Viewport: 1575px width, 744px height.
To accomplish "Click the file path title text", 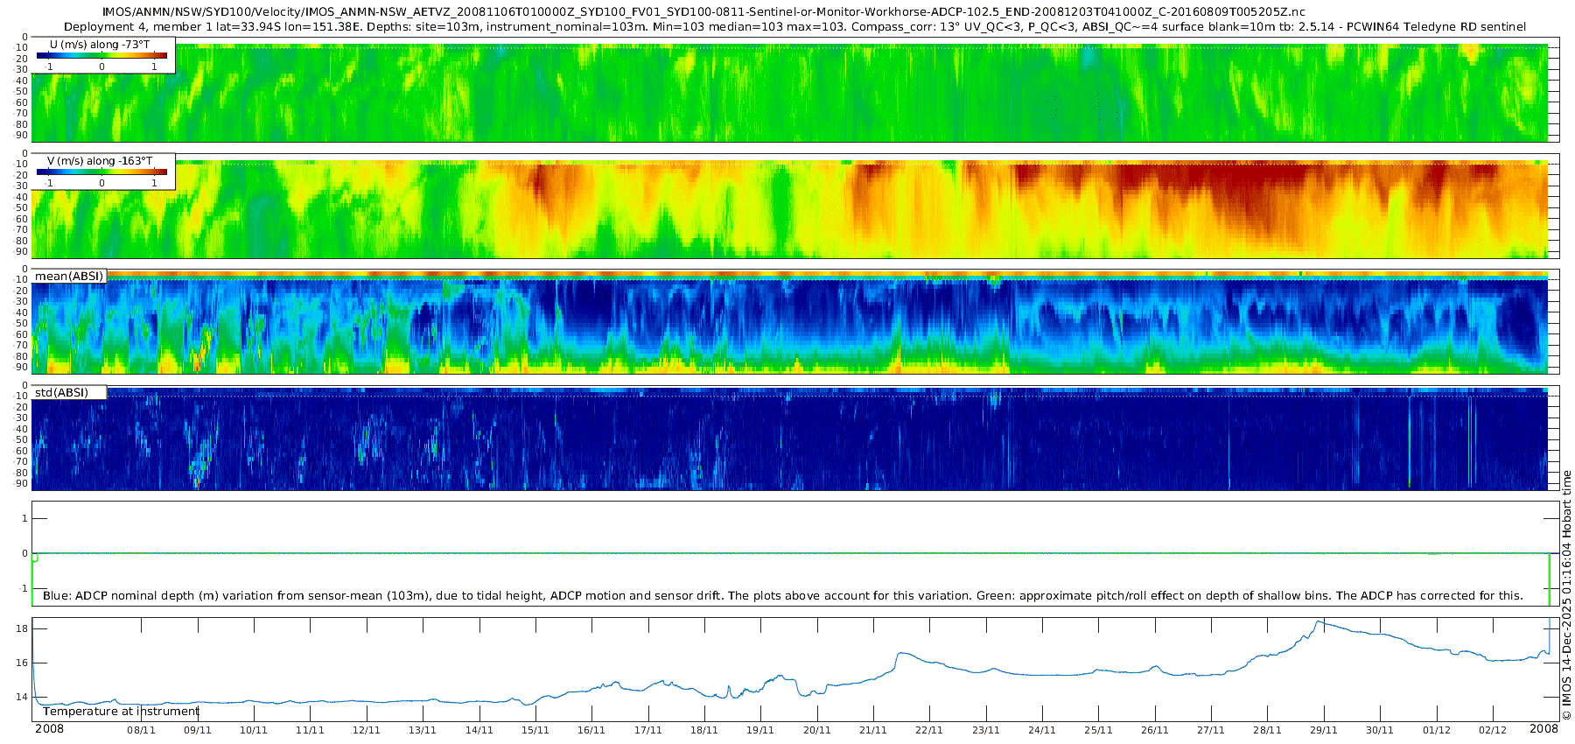I will pyautogui.click(x=703, y=12).
